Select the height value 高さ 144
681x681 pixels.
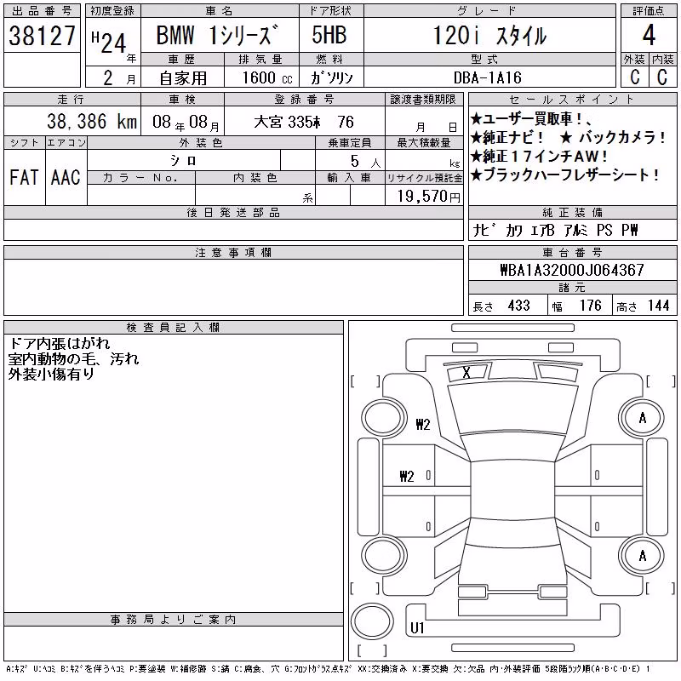coord(643,306)
